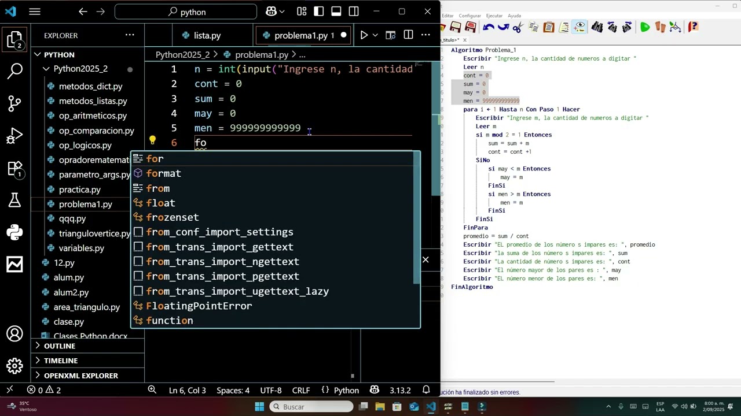
Task: Open PSeInt Ejecutar menu
Action: (494, 16)
